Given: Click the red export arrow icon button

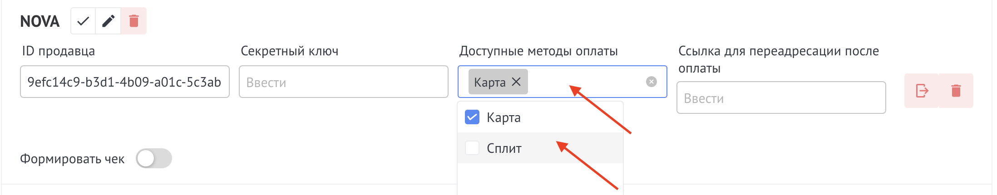Looking at the screenshot, I should tap(922, 91).
